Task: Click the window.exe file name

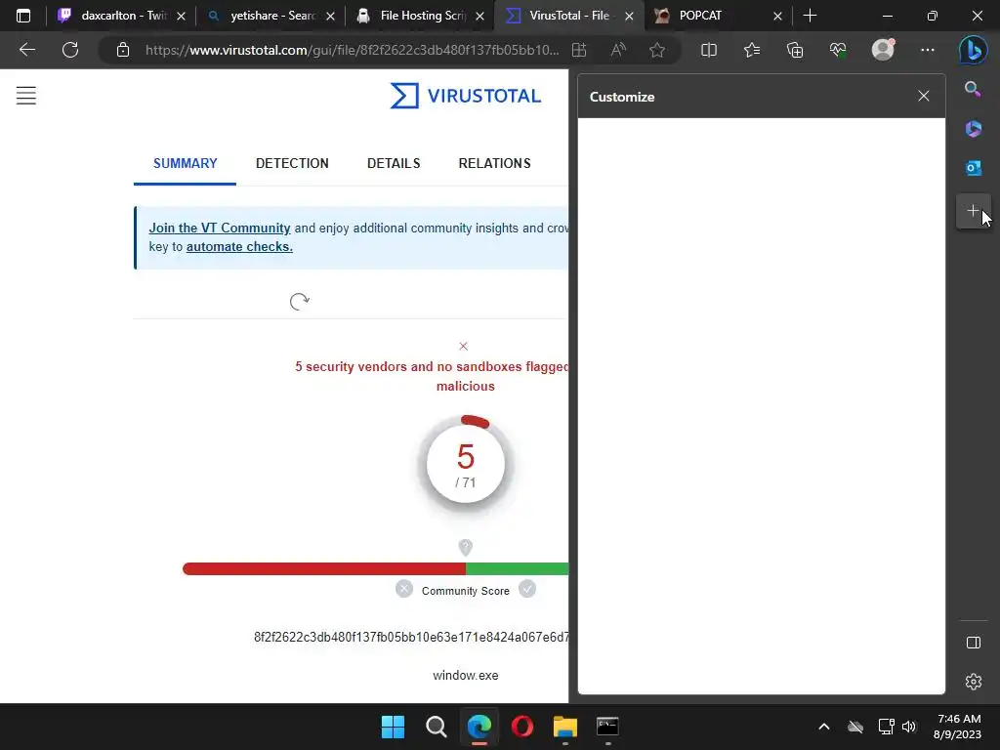Action: pos(466,676)
